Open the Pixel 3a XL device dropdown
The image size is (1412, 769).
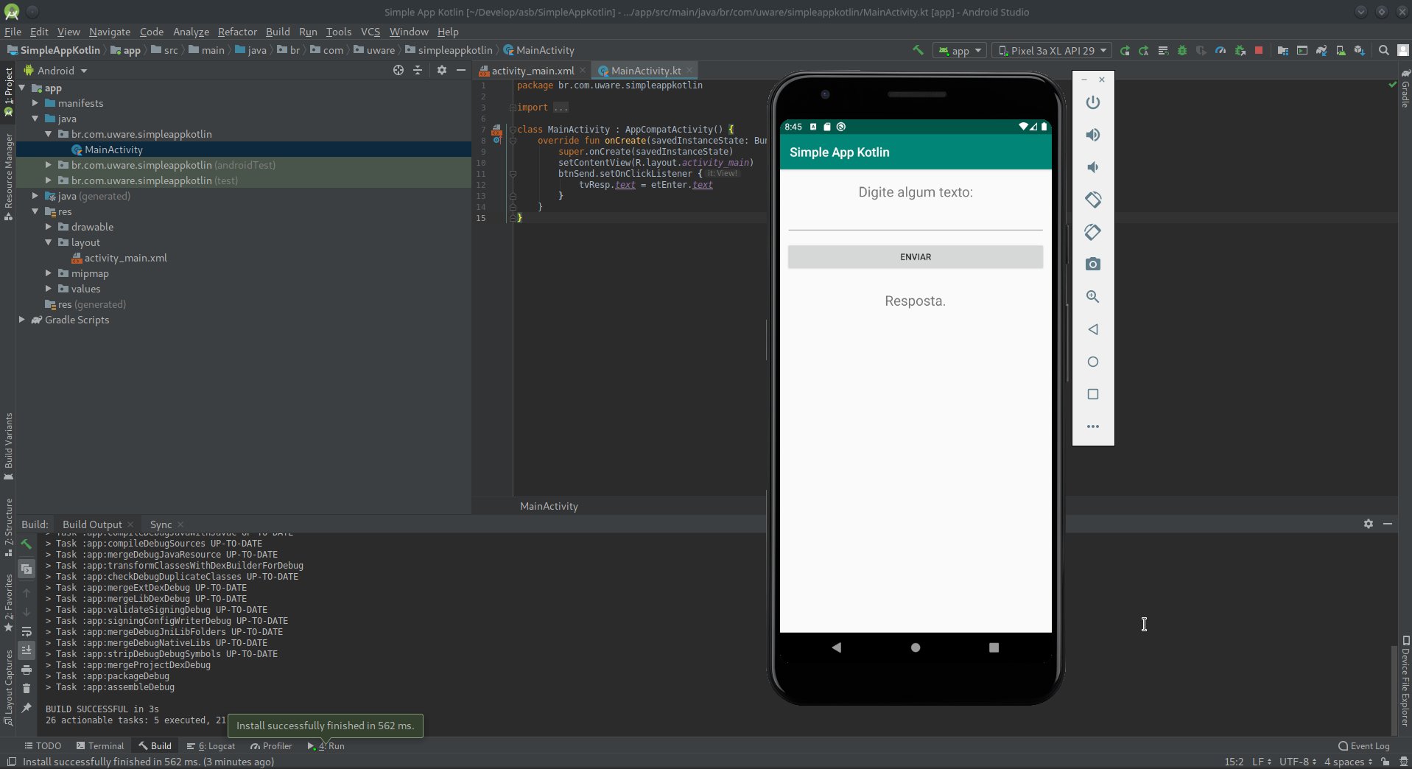[x=1052, y=50]
